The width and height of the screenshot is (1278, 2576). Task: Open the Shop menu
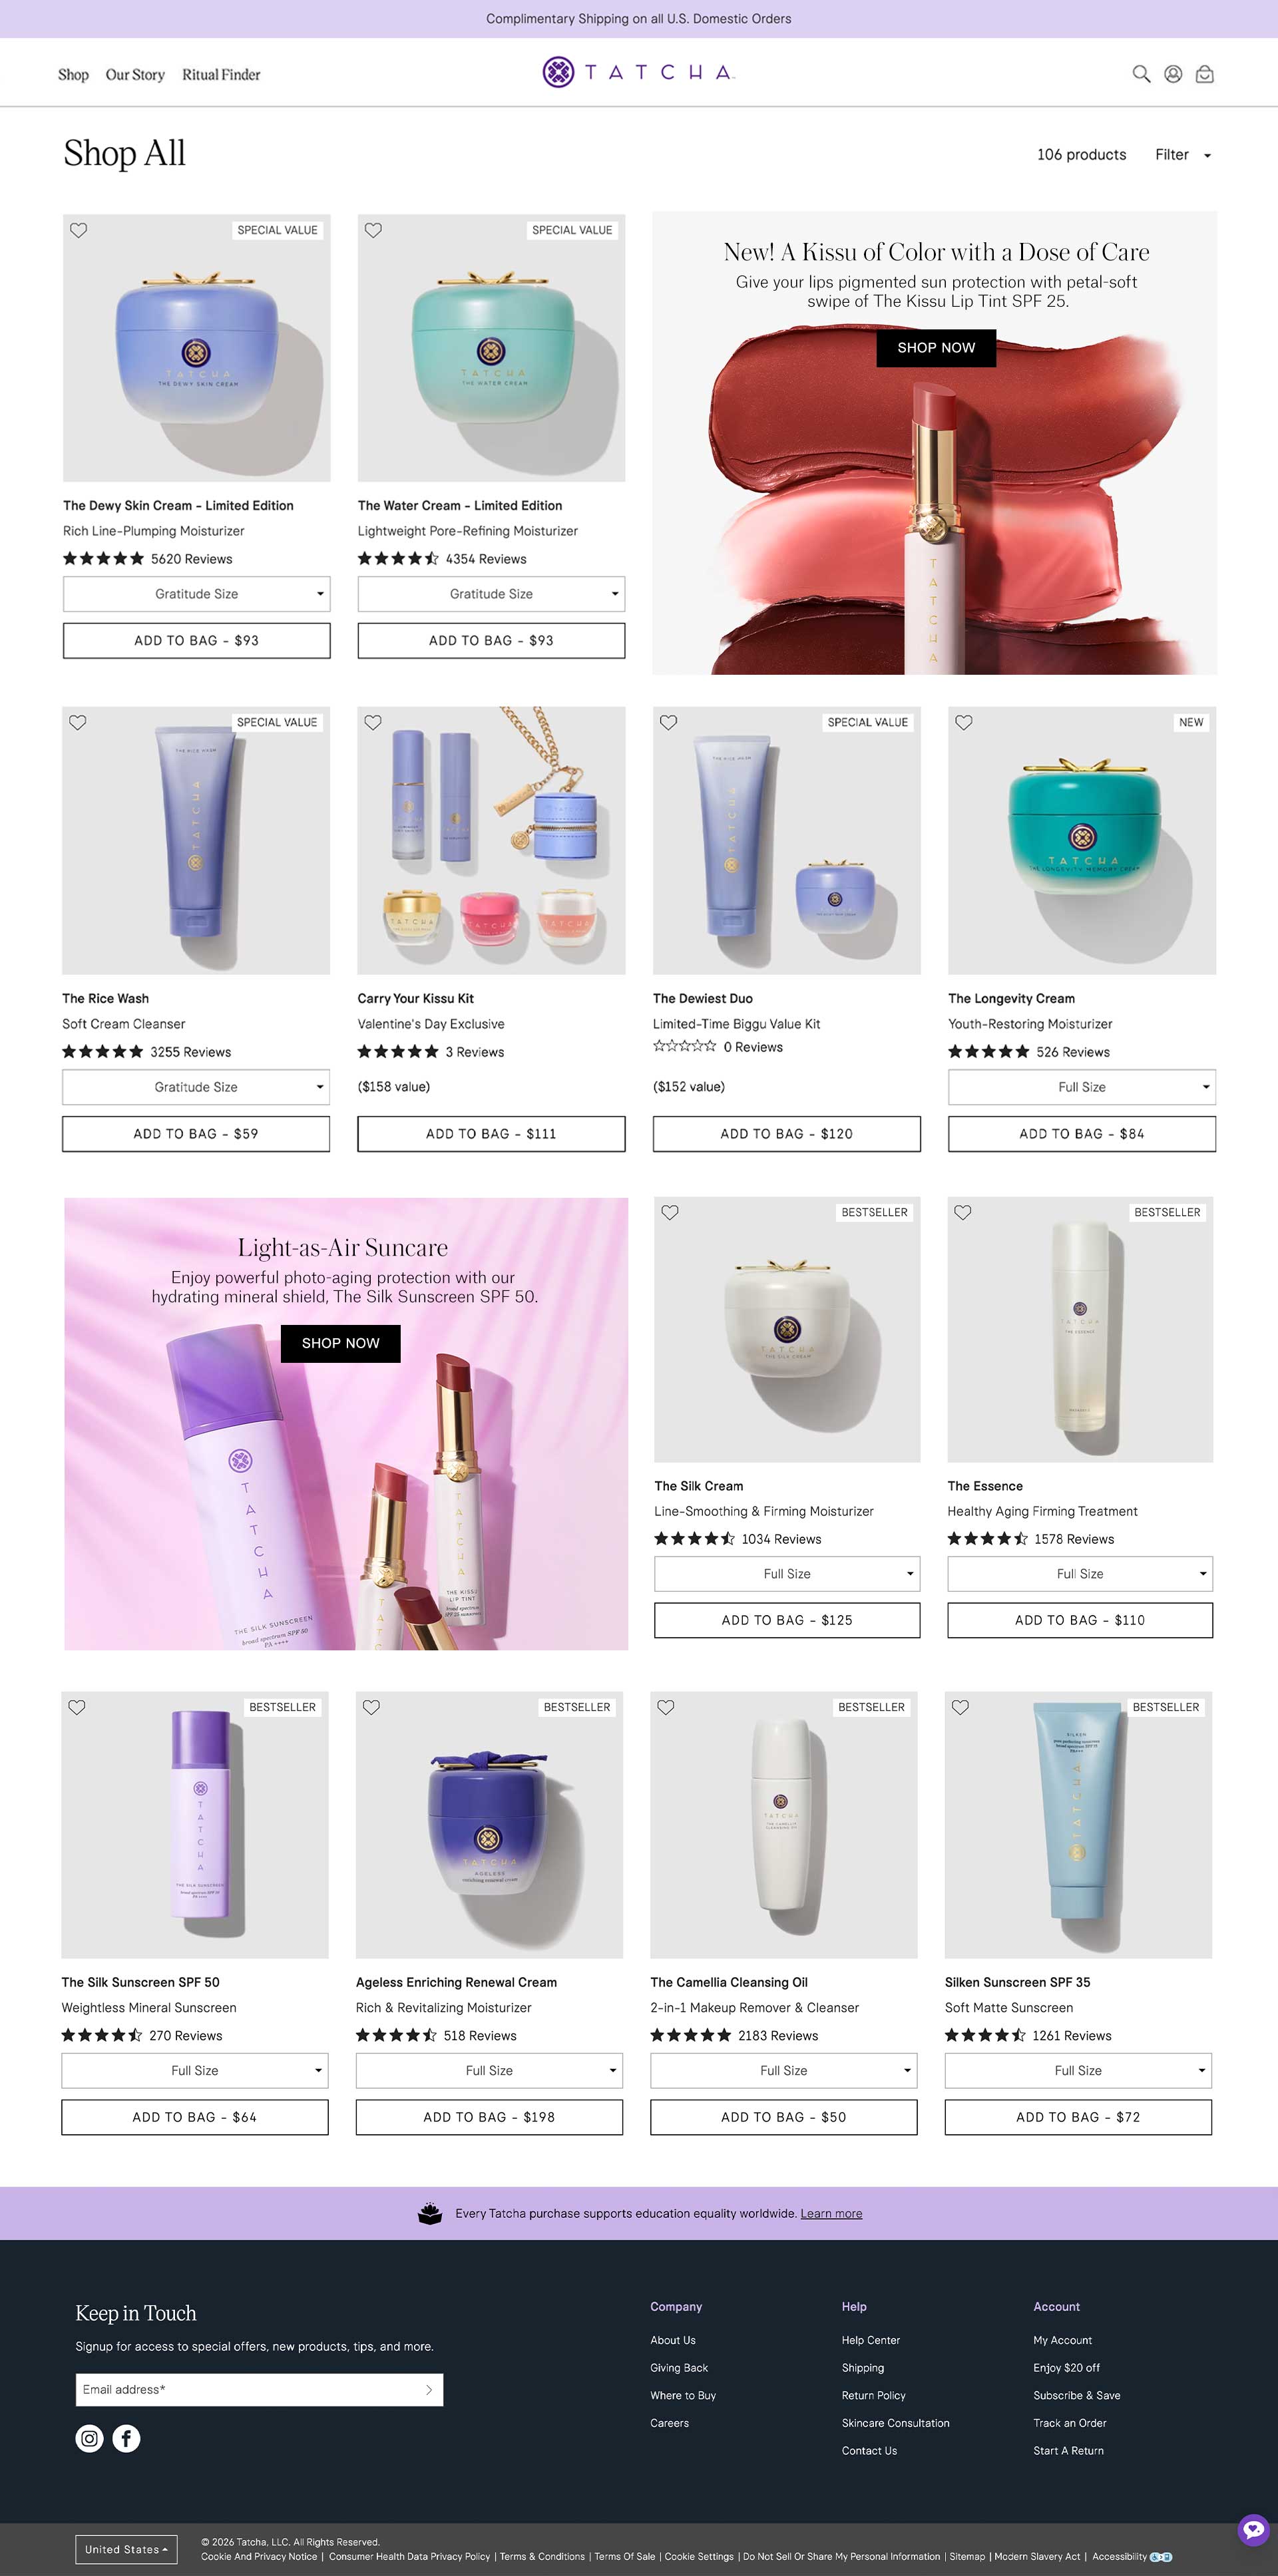tap(73, 75)
